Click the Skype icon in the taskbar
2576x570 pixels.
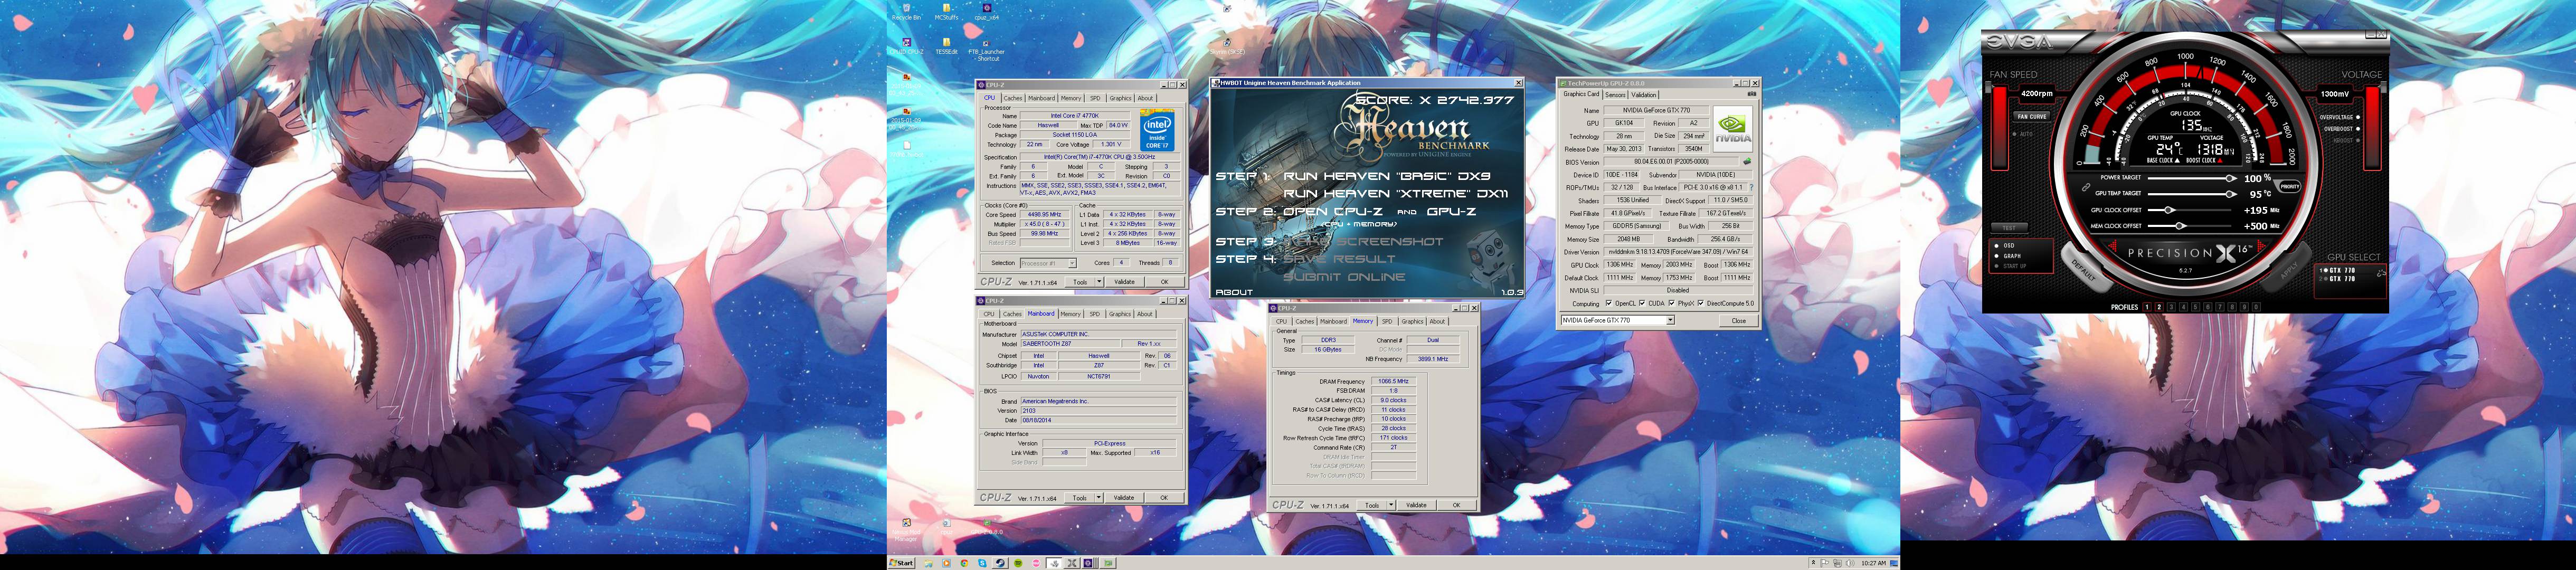click(982, 563)
